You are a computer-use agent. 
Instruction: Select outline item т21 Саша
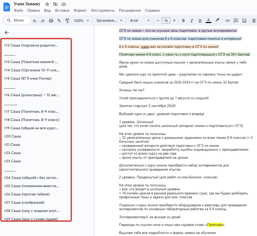pos(12,144)
